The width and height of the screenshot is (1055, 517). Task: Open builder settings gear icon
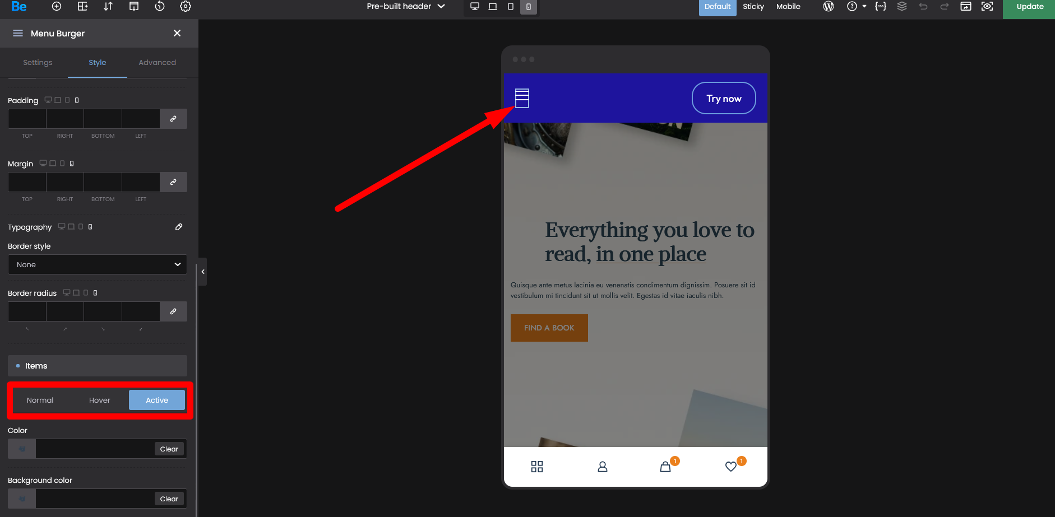tap(186, 7)
